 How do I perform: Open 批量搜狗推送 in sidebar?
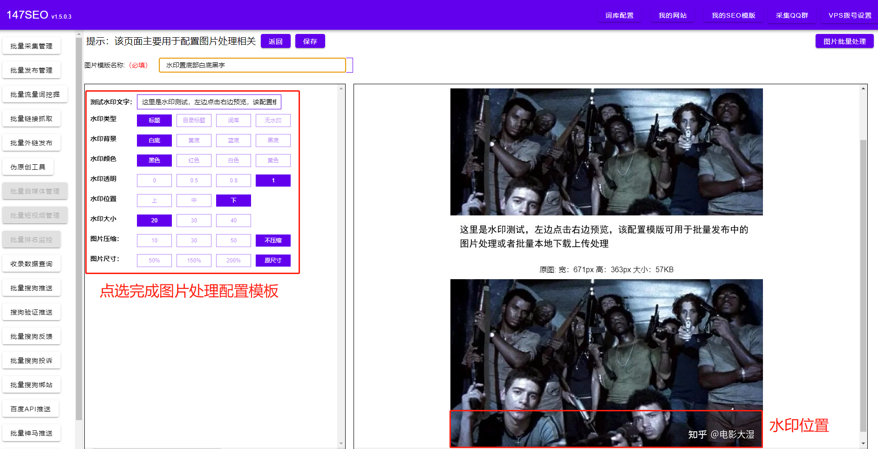31,288
